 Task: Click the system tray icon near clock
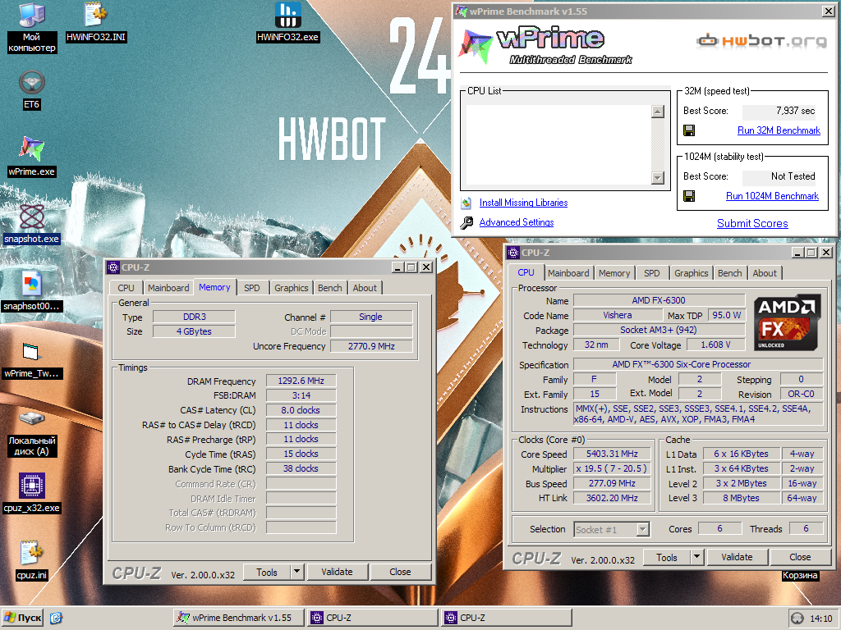point(797,619)
